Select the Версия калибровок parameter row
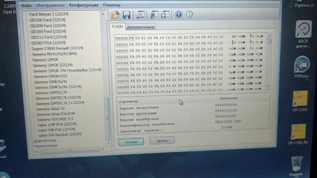 (x=178, y=118)
